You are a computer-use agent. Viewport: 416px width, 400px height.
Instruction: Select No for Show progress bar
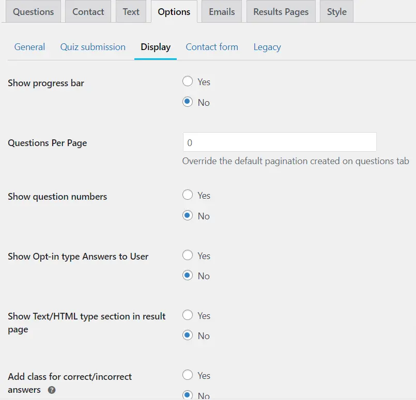pos(188,102)
